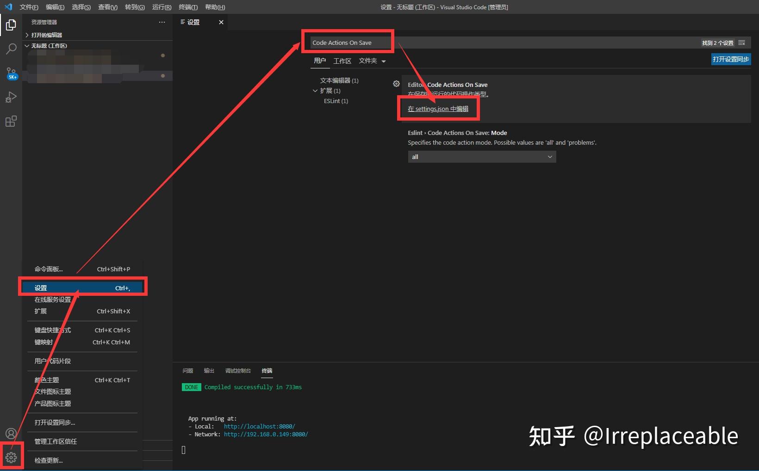Open the Extensions view
The image size is (759, 471).
click(11, 121)
